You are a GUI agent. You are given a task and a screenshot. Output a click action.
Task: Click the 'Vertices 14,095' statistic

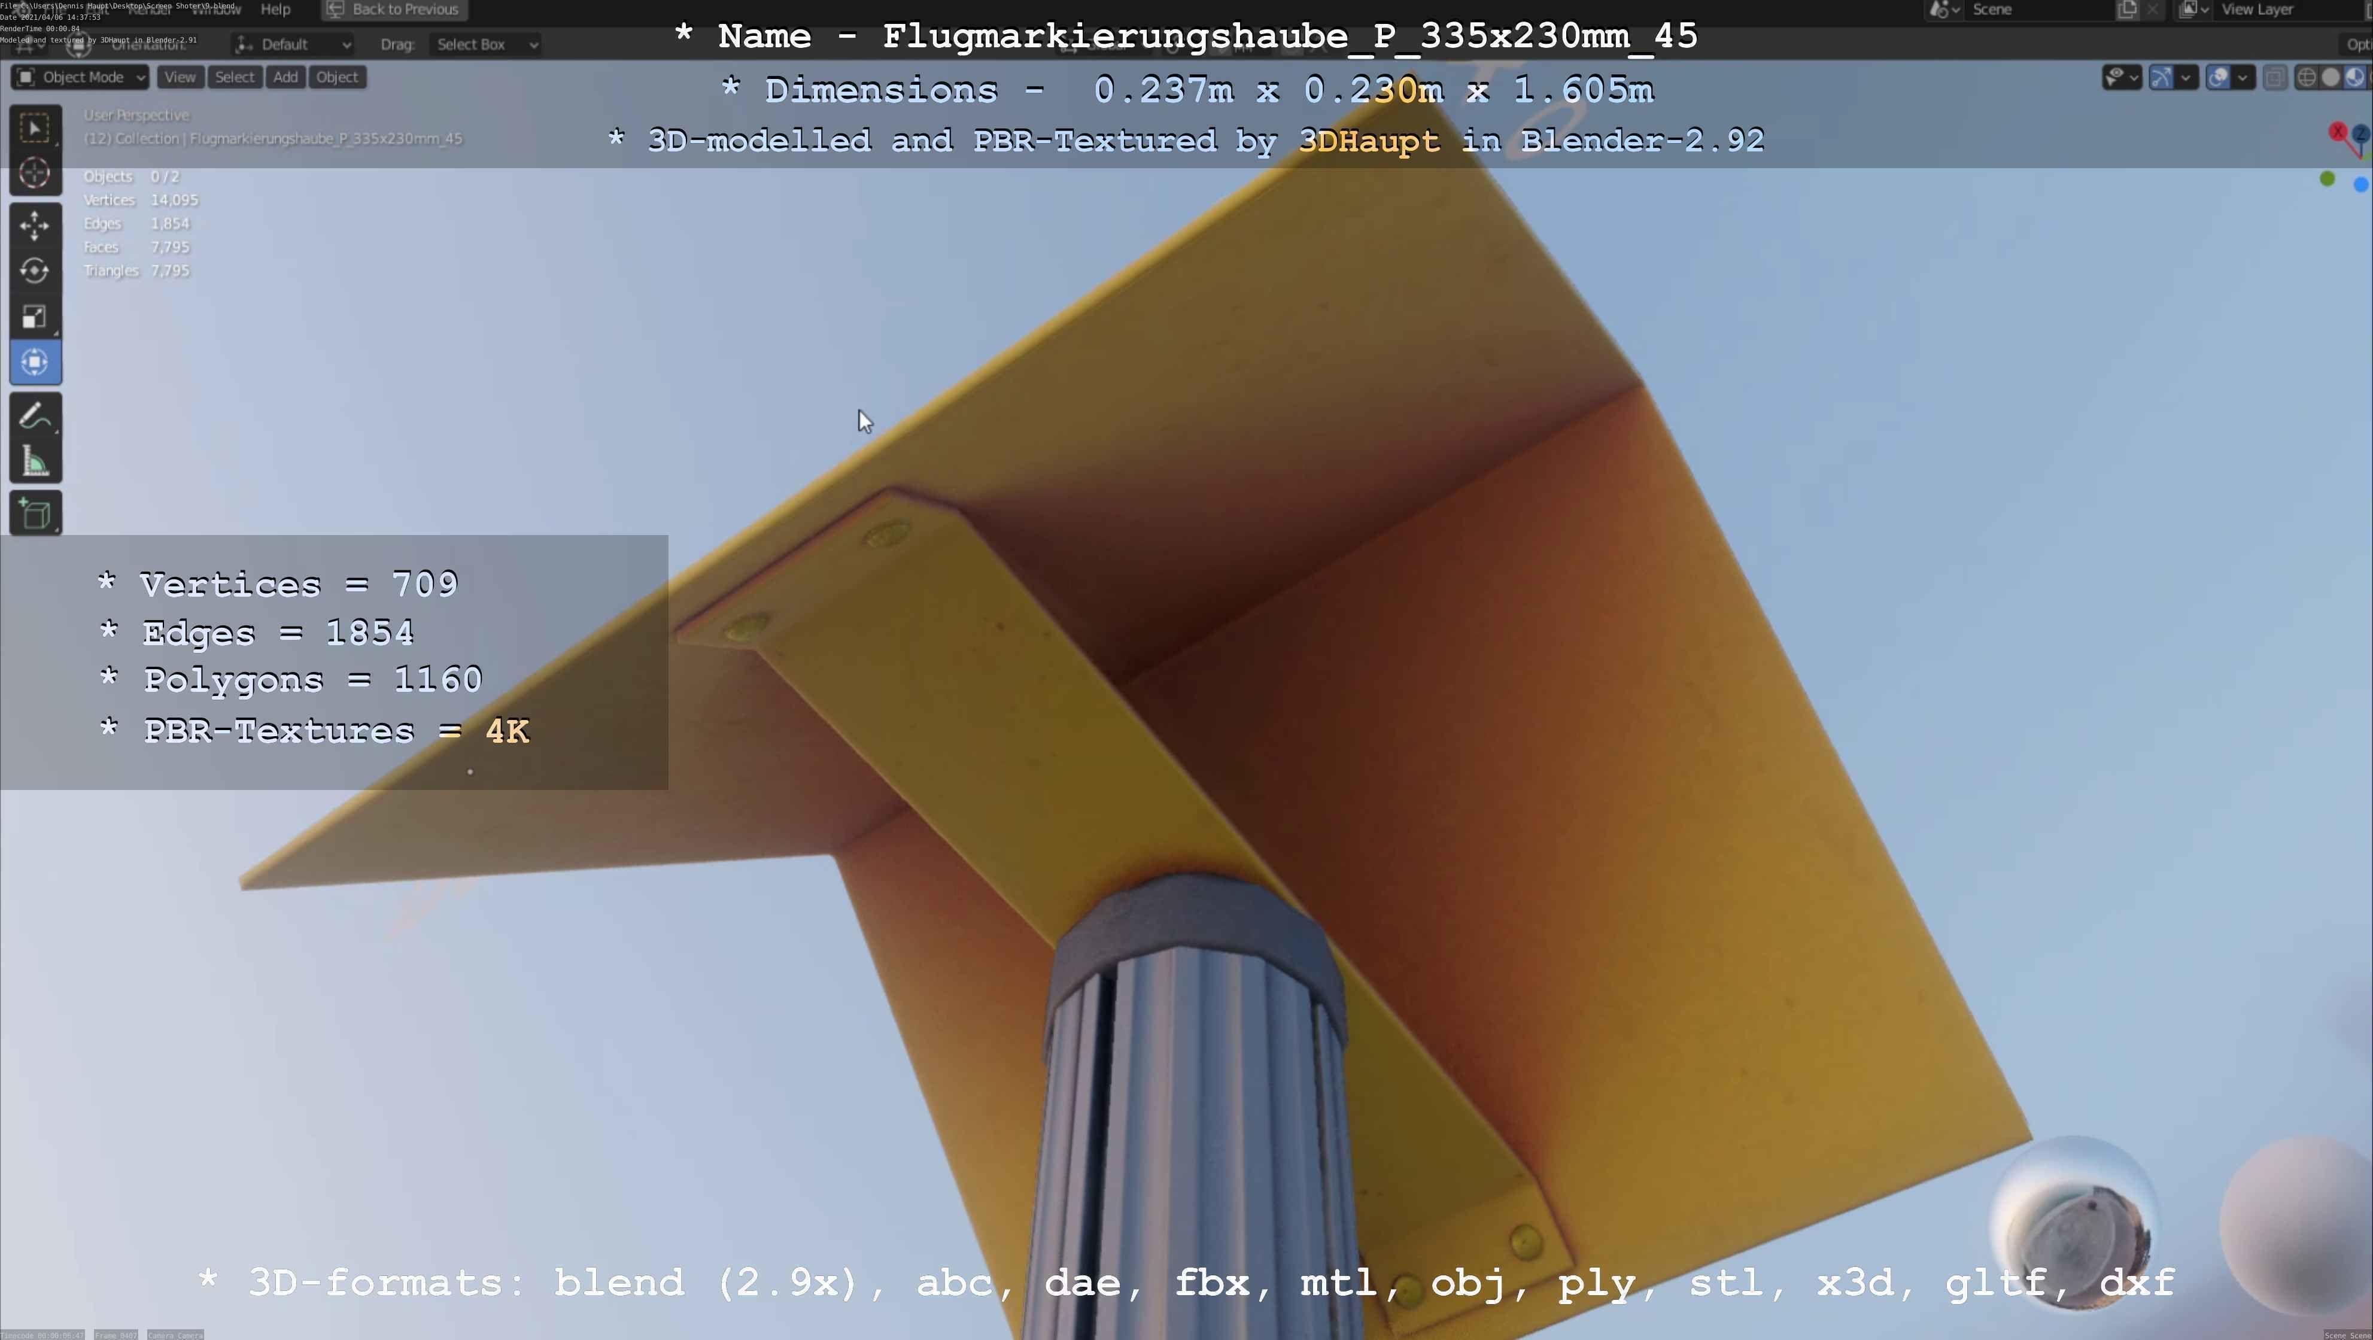coord(141,200)
